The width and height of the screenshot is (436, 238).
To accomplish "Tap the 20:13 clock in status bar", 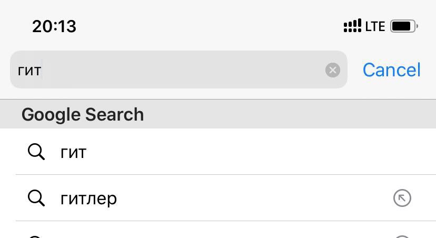I will 54,26.
